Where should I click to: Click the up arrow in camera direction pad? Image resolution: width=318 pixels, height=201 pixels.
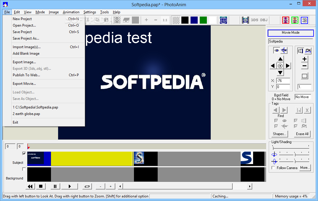tap(280, 59)
